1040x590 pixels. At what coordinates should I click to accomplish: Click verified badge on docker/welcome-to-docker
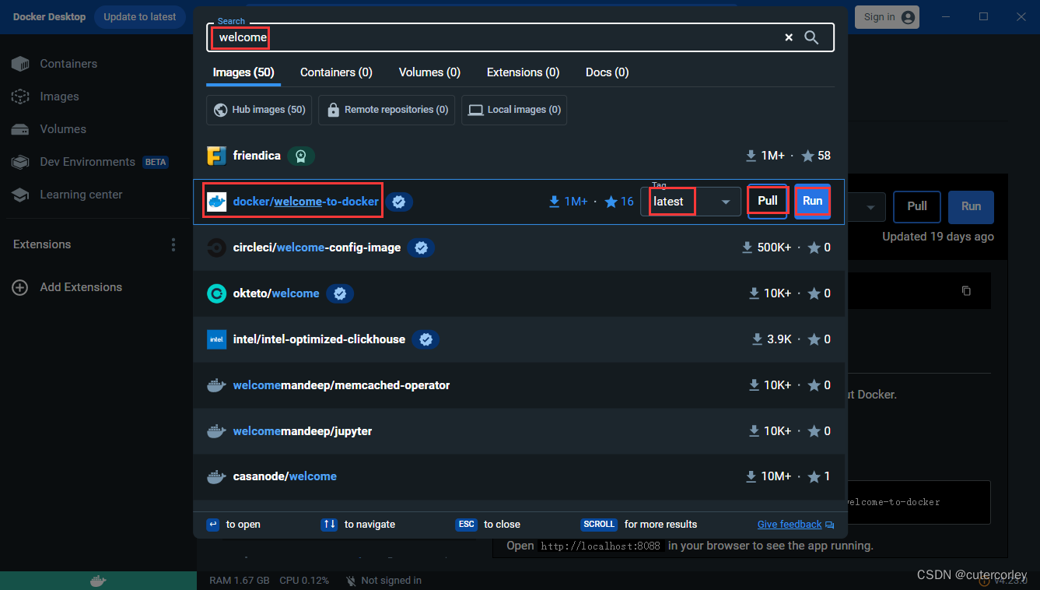pyautogui.click(x=398, y=202)
